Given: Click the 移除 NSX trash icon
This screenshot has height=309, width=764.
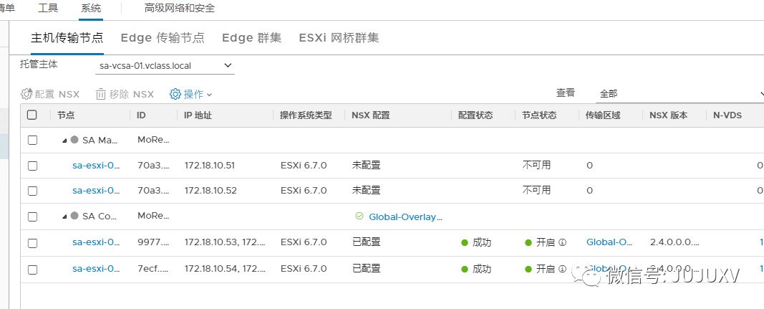Looking at the screenshot, I should tap(101, 94).
